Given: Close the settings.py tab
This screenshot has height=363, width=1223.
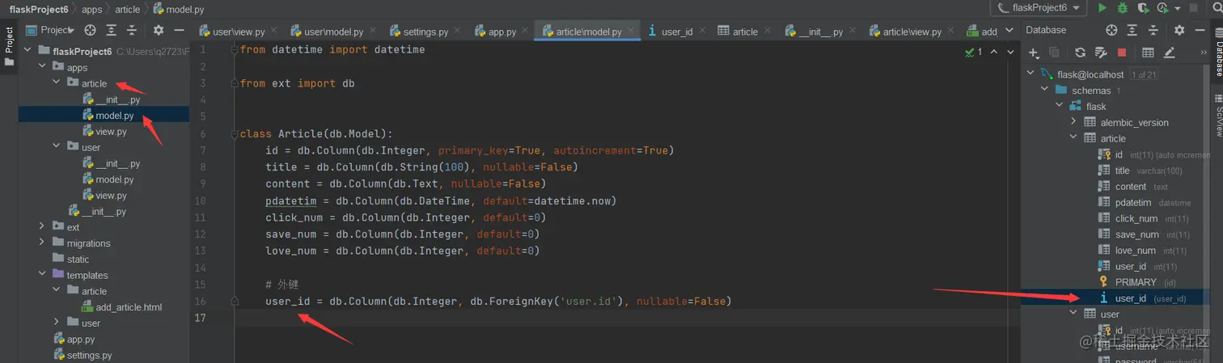Looking at the screenshot, I should point(459,32).
